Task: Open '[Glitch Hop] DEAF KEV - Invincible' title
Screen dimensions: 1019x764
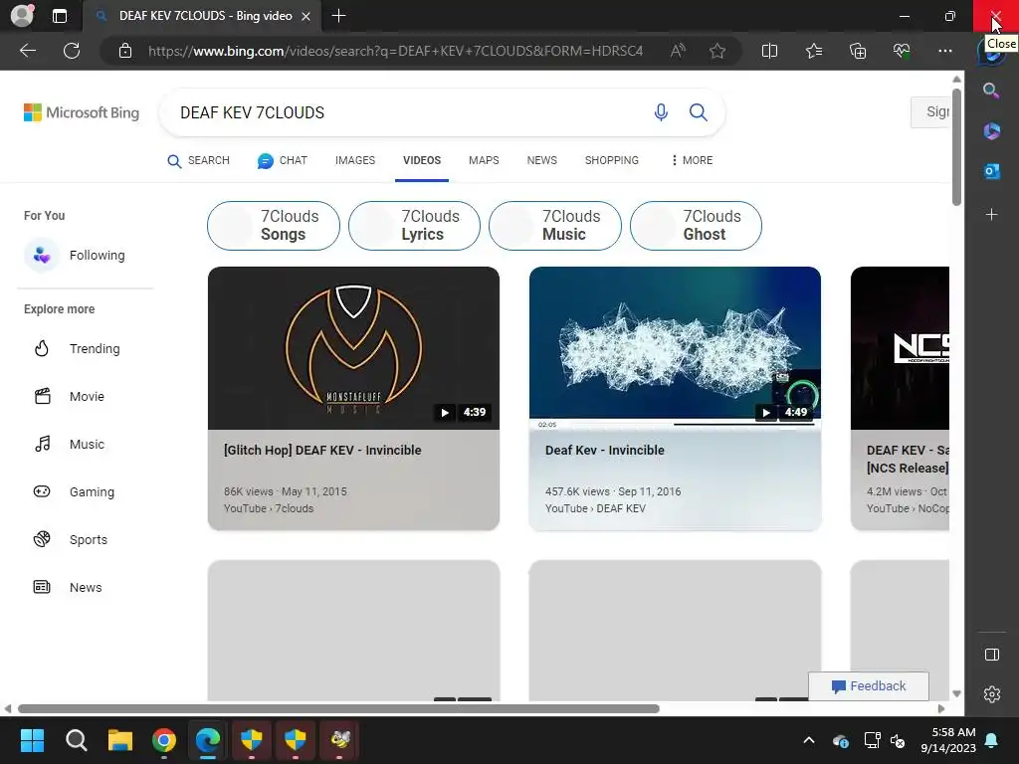Action: [x=322, y=451]
